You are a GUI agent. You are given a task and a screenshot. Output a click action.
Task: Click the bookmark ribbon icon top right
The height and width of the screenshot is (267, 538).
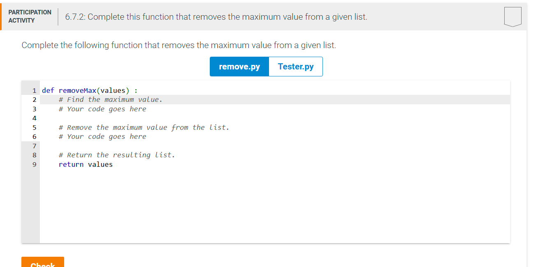512,16
